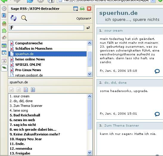Submit the feed filter with the return arrow
Screen dimensions: 163x156
tap(88, 28)
